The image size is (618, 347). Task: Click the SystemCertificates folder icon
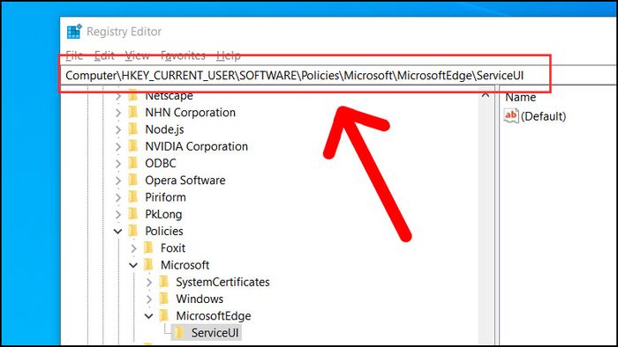coord(164,282)
